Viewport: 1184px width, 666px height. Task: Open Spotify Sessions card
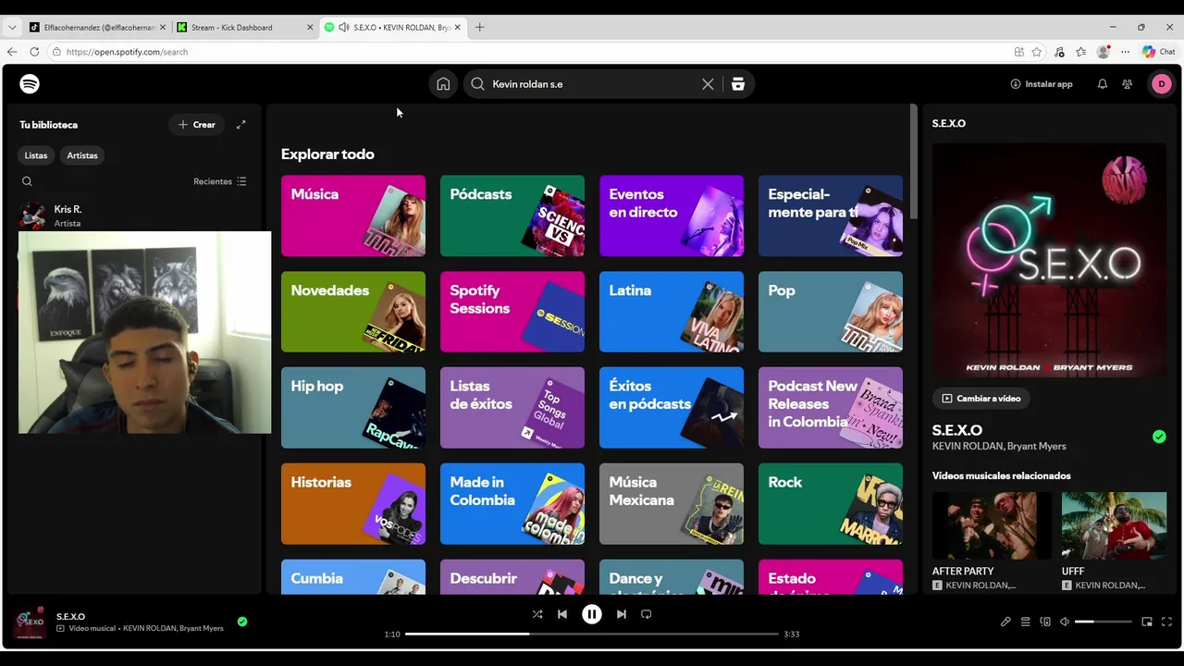click(x=512, y=312)
